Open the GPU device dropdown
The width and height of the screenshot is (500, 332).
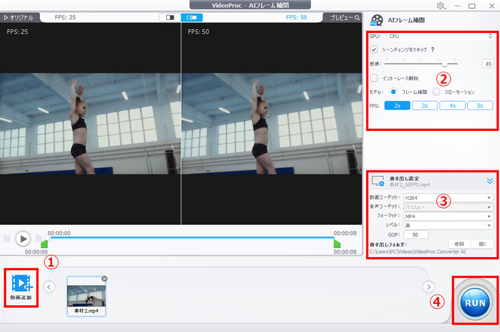pos(441,36)
